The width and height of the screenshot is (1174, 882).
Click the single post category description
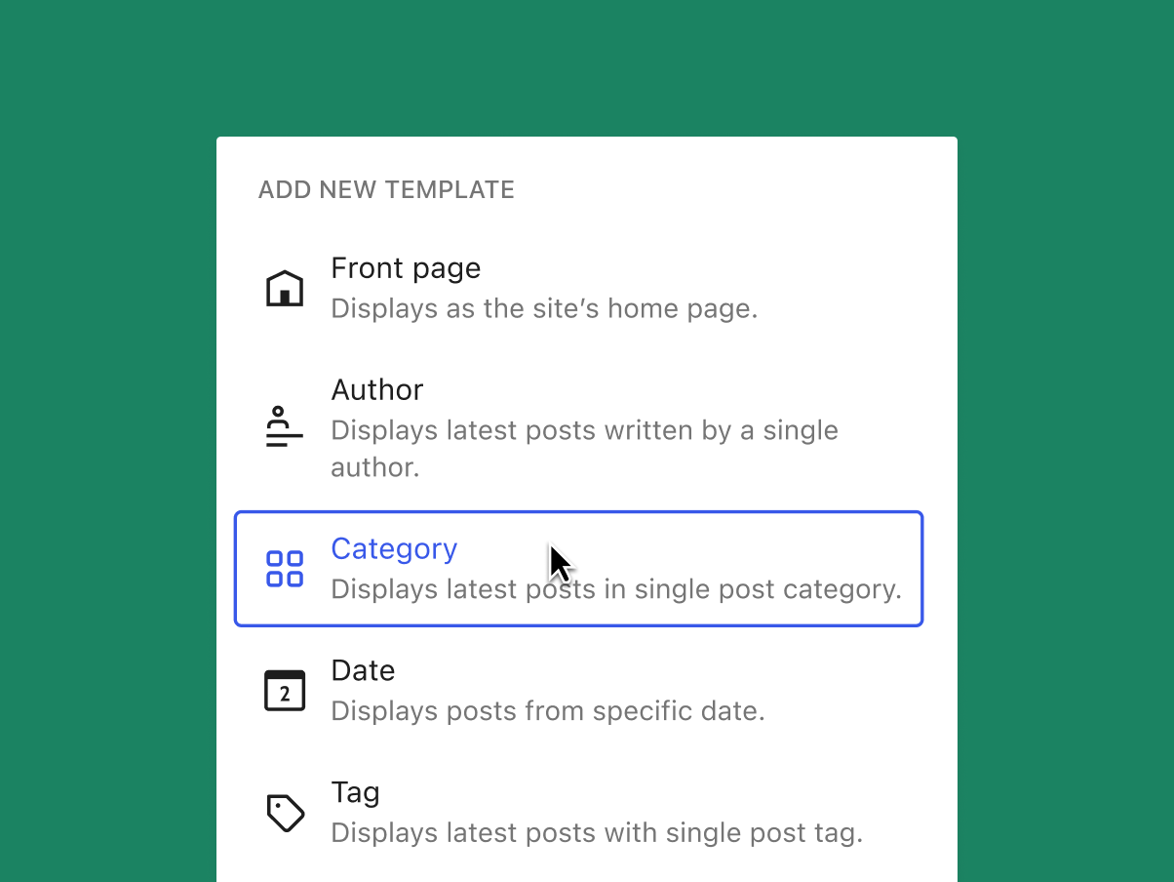(616, 589)
